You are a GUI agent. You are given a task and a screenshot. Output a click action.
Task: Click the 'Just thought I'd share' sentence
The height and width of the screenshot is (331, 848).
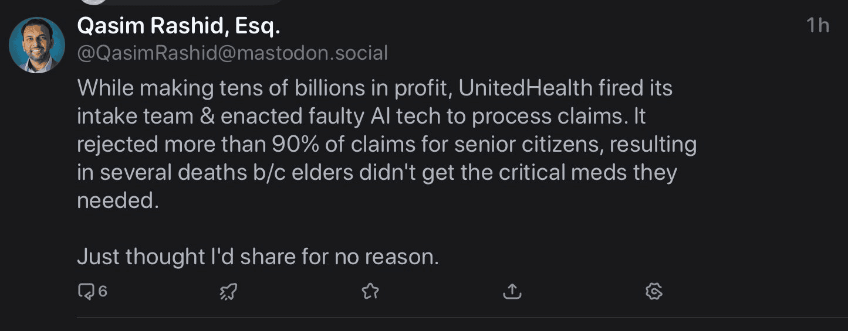pyautogui.click(x=258, y=257)
